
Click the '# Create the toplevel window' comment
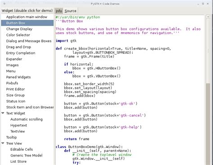[x=102, y=155]
